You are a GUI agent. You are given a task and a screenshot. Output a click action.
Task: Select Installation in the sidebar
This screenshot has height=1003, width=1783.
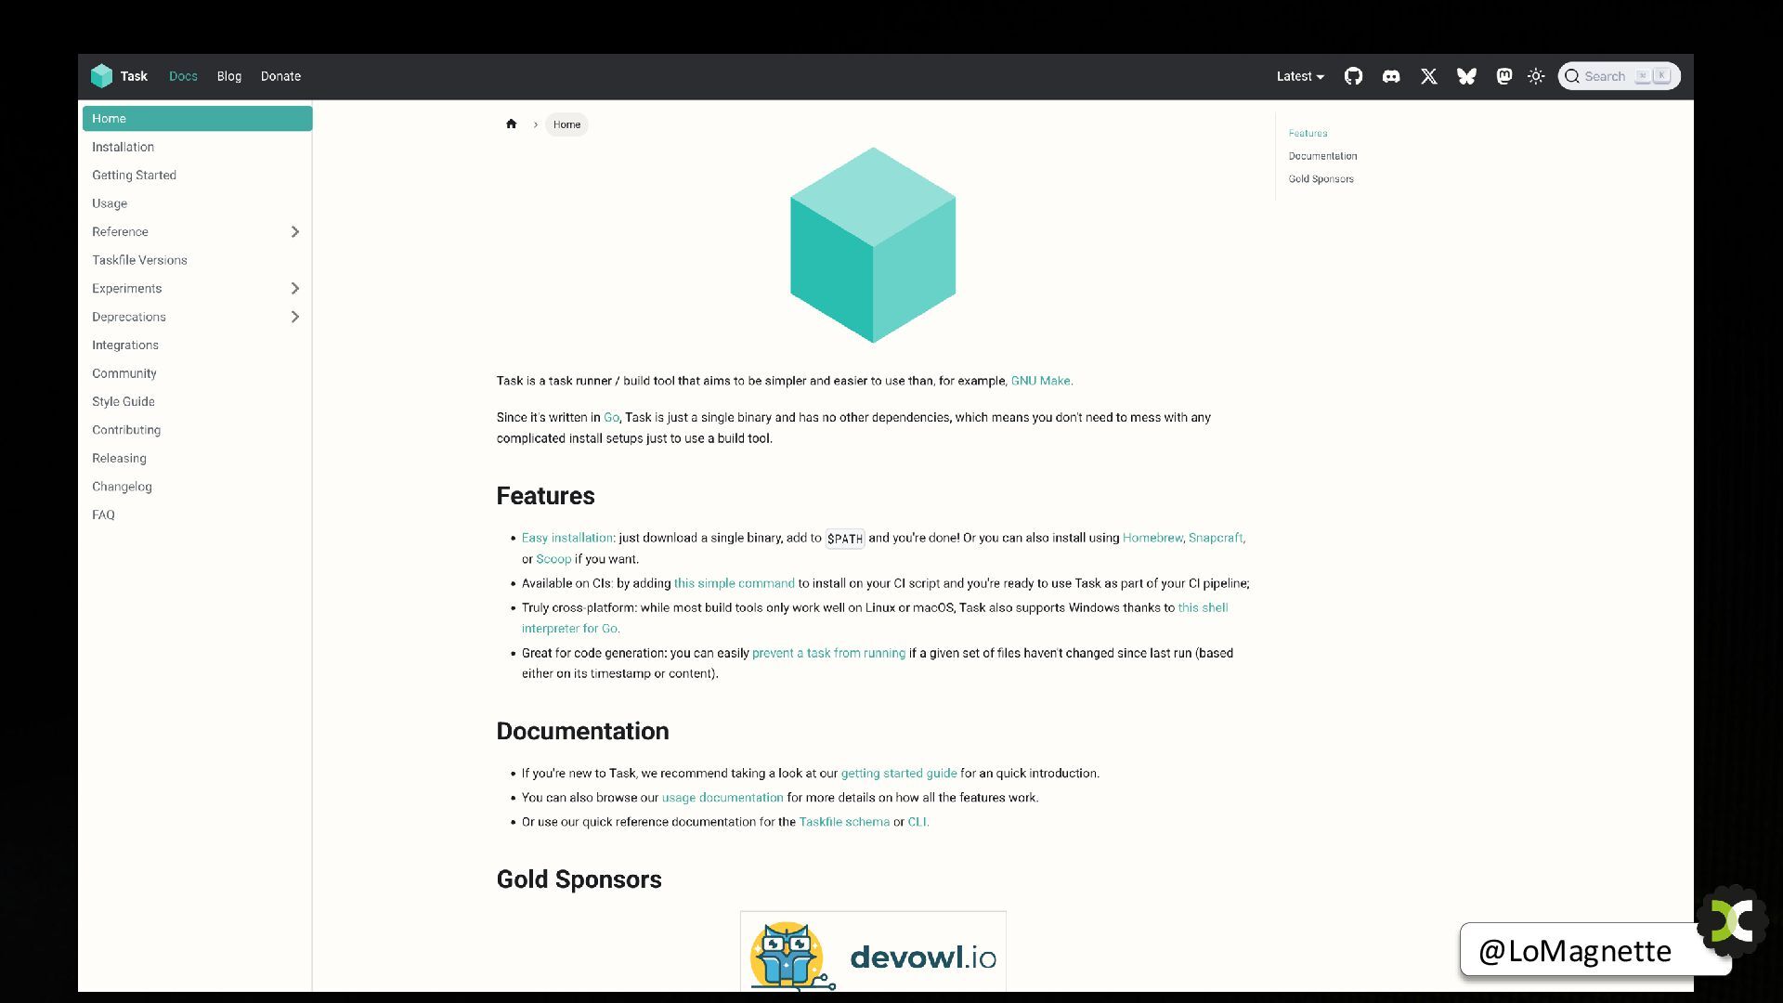(x=123, y=147)
